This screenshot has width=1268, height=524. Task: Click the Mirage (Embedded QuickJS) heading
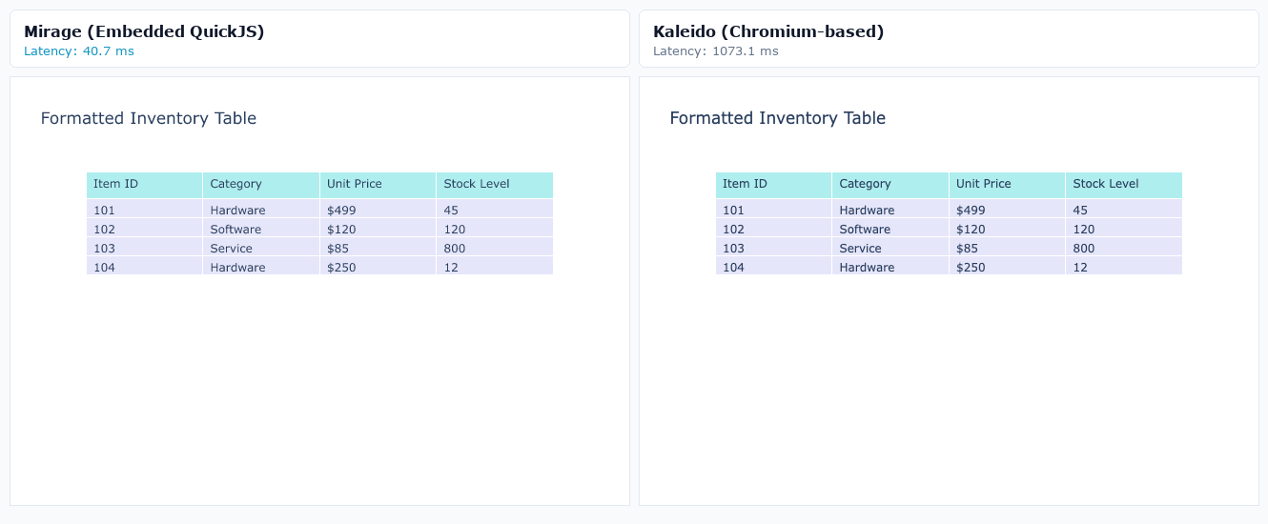coord(144,31)
